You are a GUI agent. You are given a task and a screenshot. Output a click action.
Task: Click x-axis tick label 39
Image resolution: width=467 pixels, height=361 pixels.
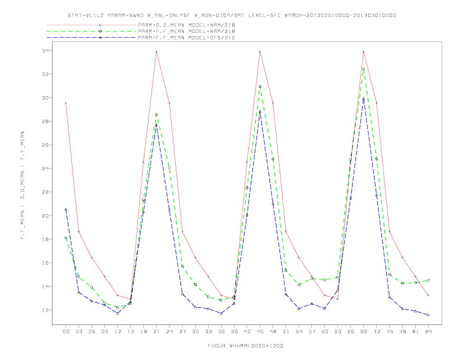[x=234, y=332]
